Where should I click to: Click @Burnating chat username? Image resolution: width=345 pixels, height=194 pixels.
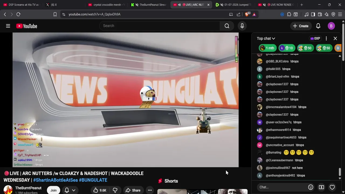tap(273, 153)
